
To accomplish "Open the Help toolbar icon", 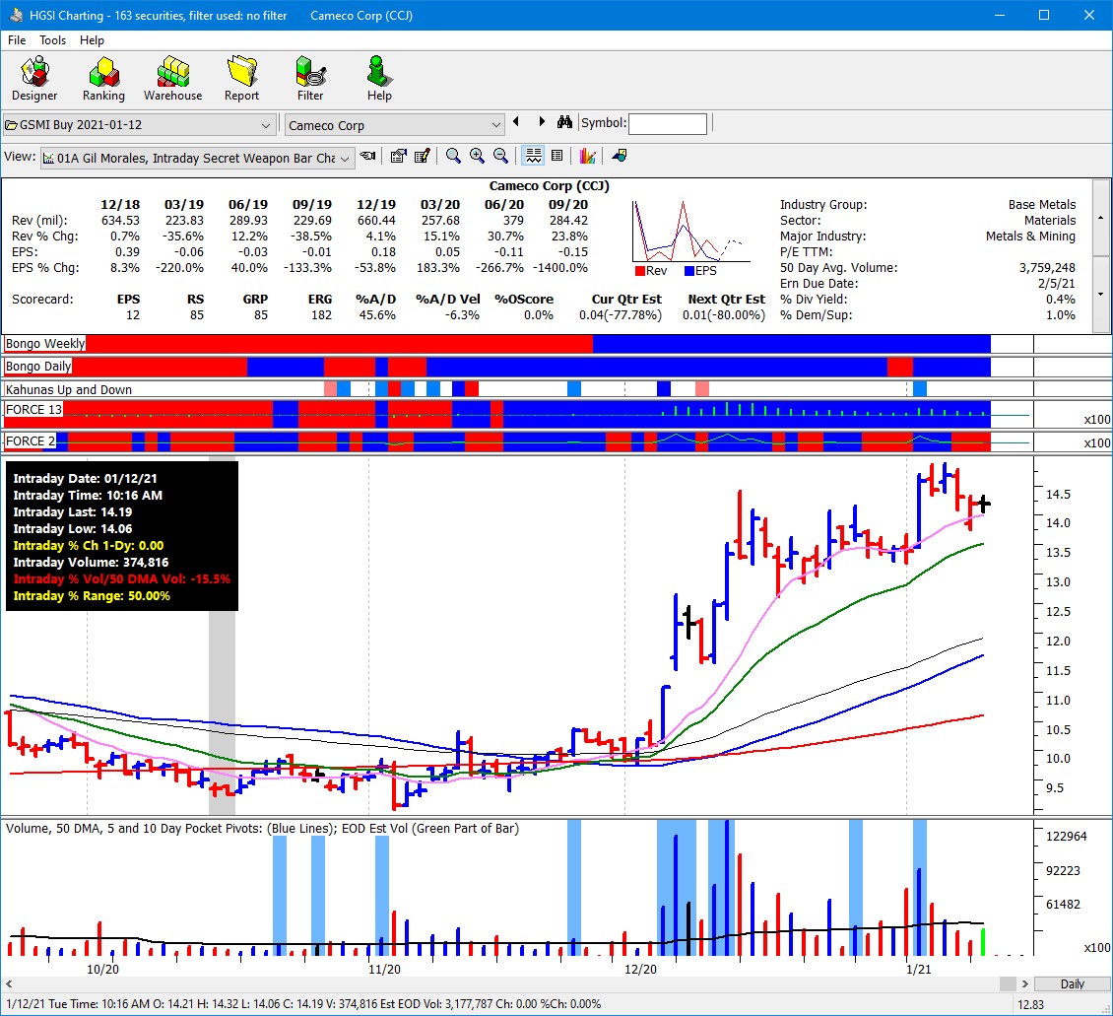I will point(379,79).
